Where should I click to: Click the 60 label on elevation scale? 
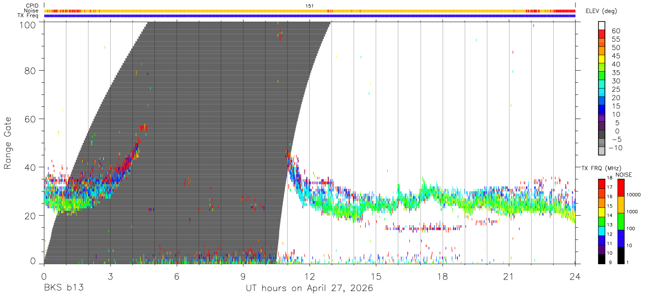coord(615,31)
